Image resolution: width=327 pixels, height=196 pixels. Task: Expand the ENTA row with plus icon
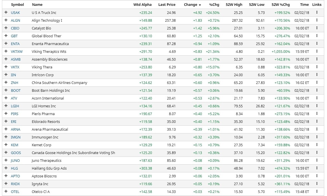pos(6,44)
